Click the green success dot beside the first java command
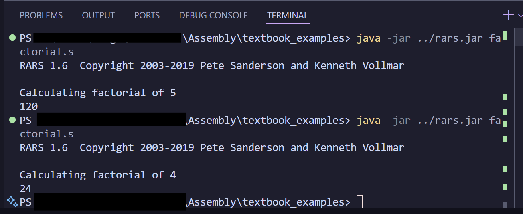 (12, 38)
